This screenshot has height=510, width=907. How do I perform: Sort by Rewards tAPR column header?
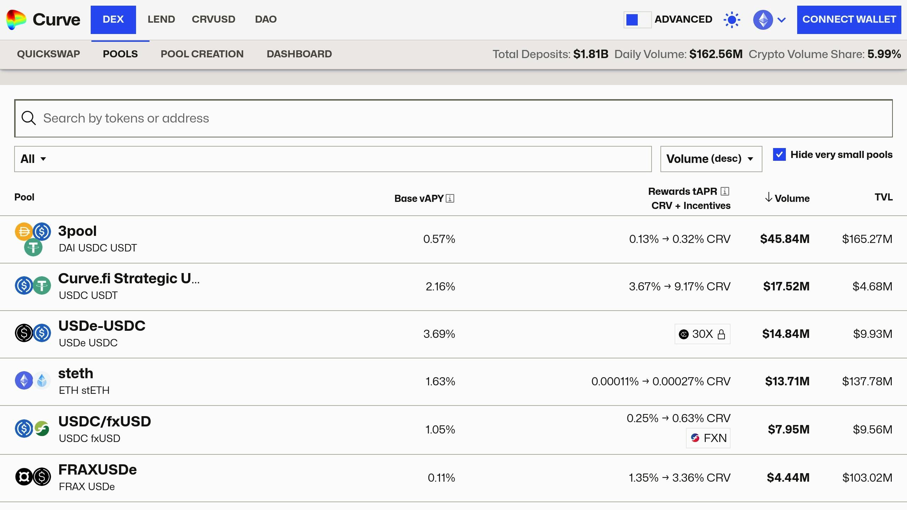pos(689,198)
